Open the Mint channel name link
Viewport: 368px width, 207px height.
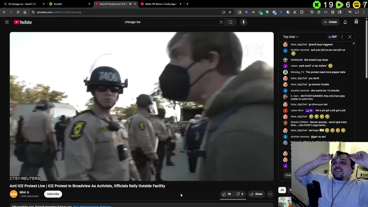pyautogui.click(x=23, y=192)
